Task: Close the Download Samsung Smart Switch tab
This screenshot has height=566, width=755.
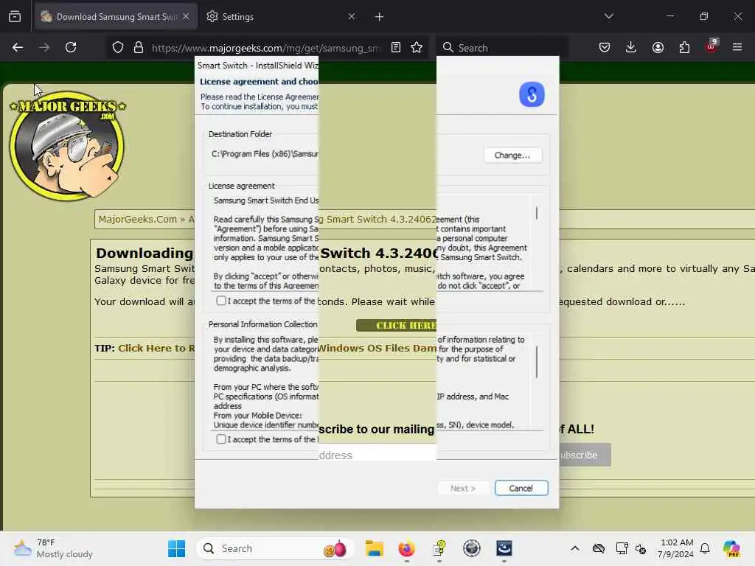Action: 186,16
